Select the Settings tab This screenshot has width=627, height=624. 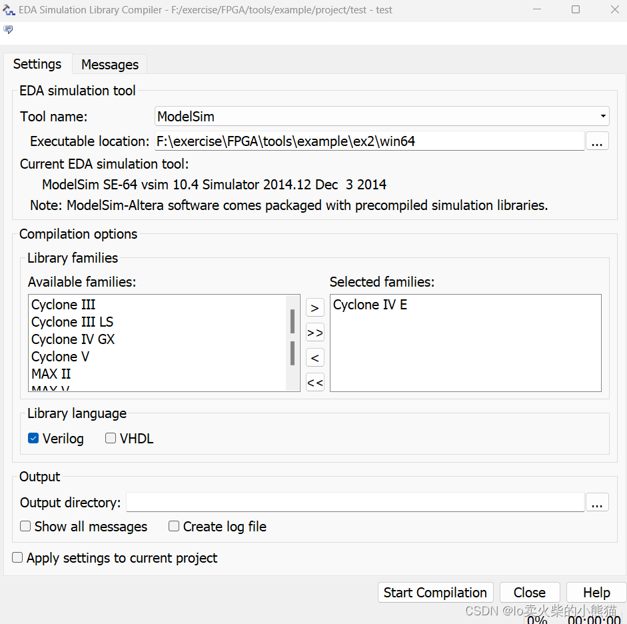click(37, 64)
